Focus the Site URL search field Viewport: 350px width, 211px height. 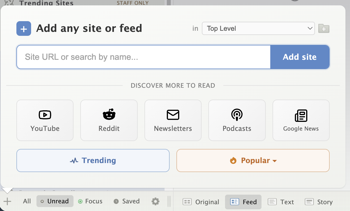tap(144, 57)
